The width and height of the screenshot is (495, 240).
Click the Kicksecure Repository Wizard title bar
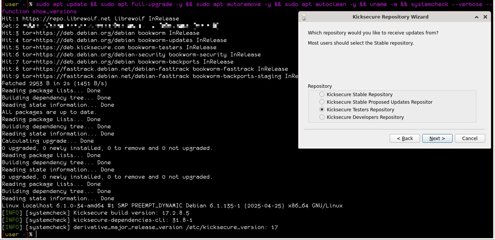390,17
